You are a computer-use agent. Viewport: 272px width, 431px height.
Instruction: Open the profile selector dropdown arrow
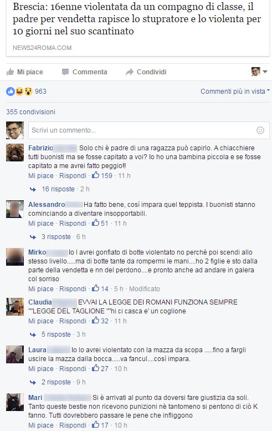(265, 72)
